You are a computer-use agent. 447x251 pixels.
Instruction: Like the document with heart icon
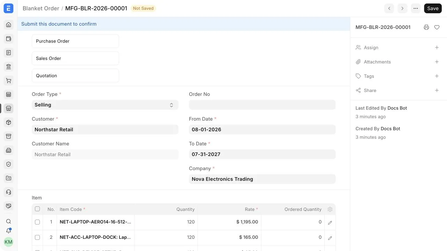coord(437,27)
